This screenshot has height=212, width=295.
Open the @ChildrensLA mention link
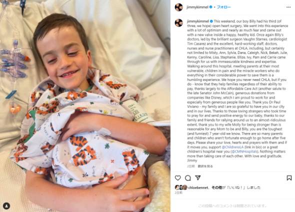click(x=232, y=147)
